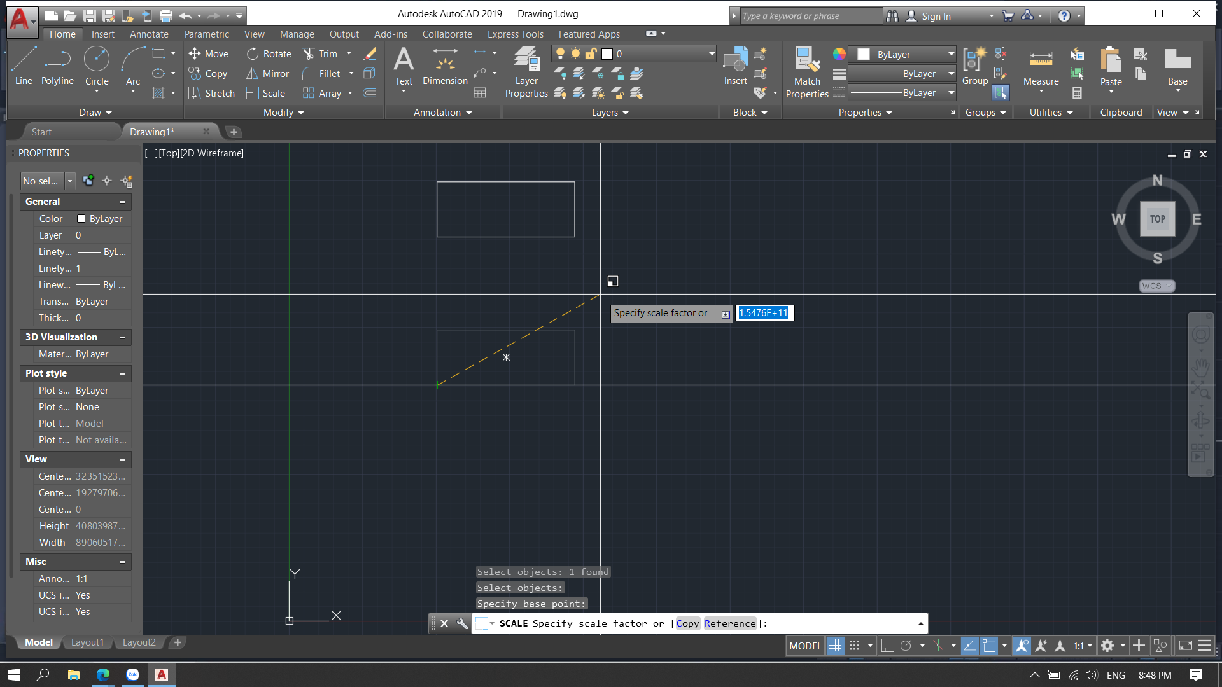
Task: Open the Parametric ribbon tab
Action: [206, 34]
